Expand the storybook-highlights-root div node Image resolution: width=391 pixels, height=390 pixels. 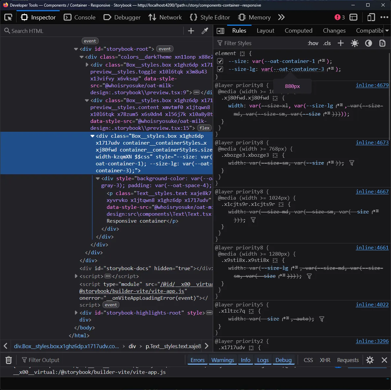click(76, 313)
